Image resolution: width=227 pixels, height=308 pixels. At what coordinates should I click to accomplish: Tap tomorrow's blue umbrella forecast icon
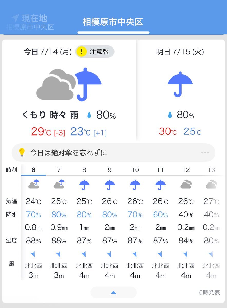click(180, 84)
